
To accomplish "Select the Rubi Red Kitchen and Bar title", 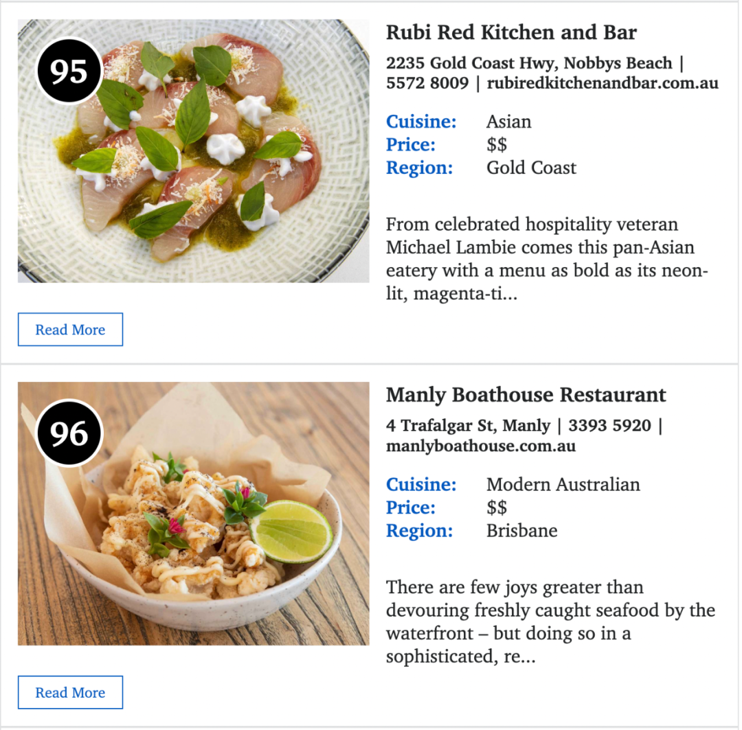I will tap(511, 32).
